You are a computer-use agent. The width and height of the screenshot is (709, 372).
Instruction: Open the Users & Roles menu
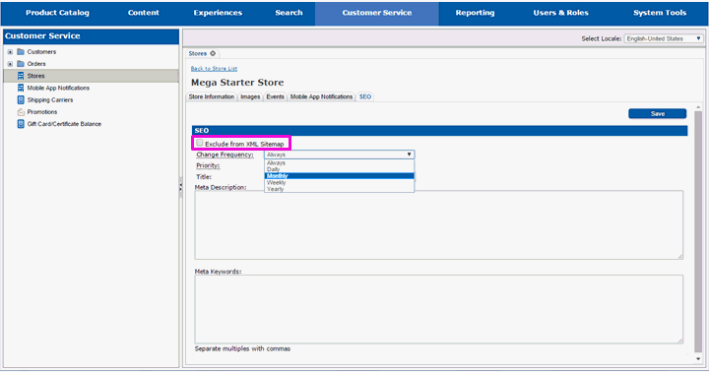pyautogui.click(x=560, y=13)
